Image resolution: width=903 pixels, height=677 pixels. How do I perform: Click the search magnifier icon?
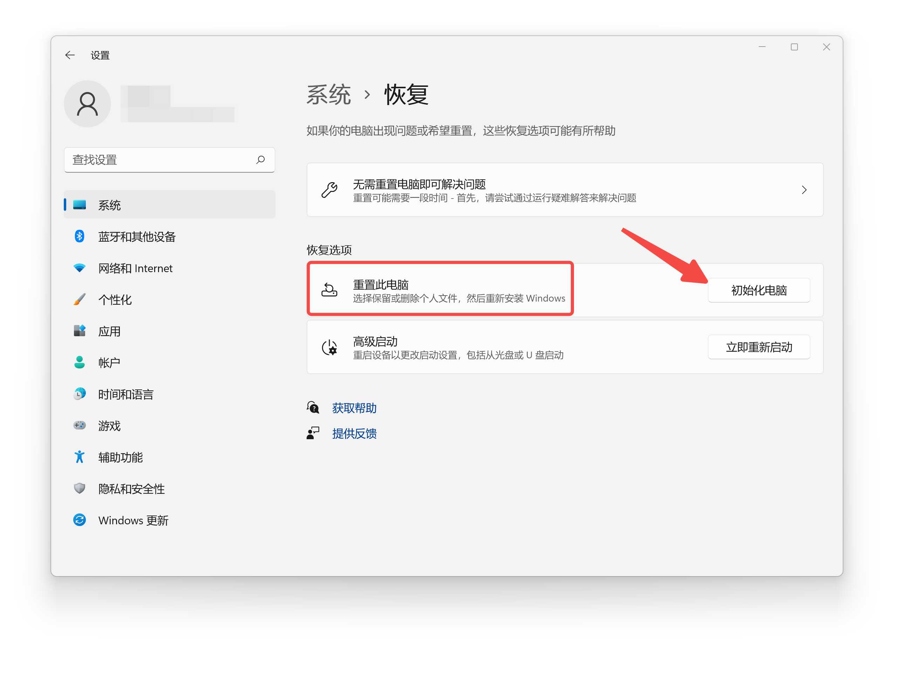pos(260,160)
